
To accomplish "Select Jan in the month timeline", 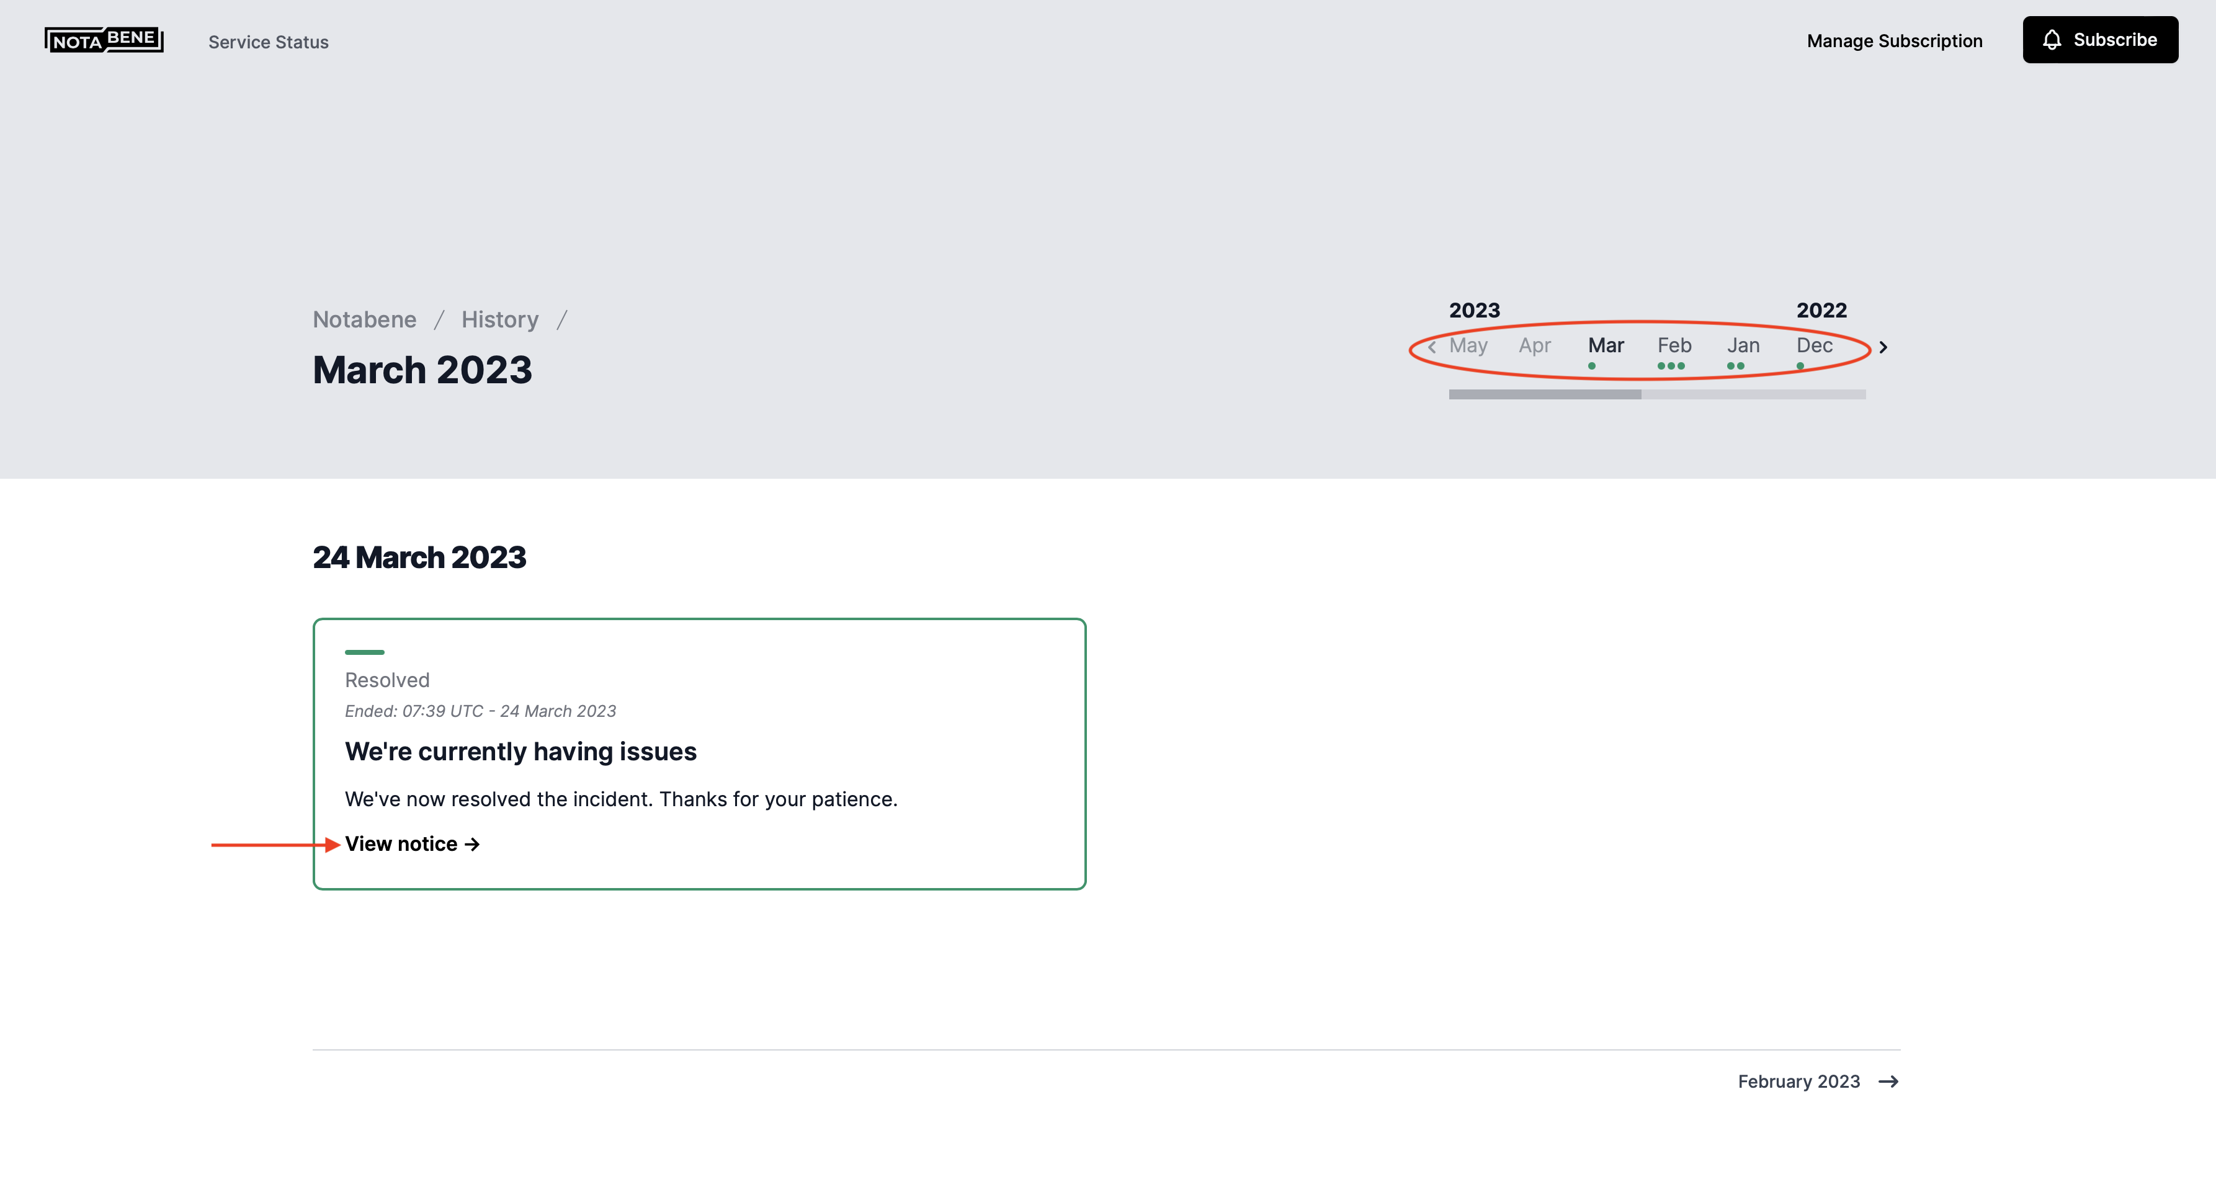I will click(x=1743, y=345).
